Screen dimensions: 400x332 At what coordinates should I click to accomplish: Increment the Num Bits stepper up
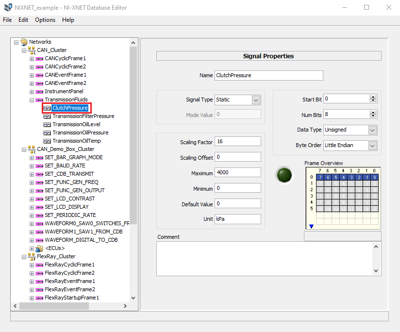pos(373,113)
